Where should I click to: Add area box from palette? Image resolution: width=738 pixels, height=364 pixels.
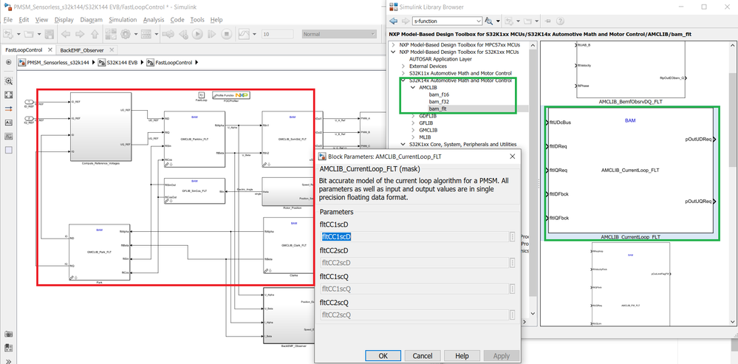[x=8, y=150]
